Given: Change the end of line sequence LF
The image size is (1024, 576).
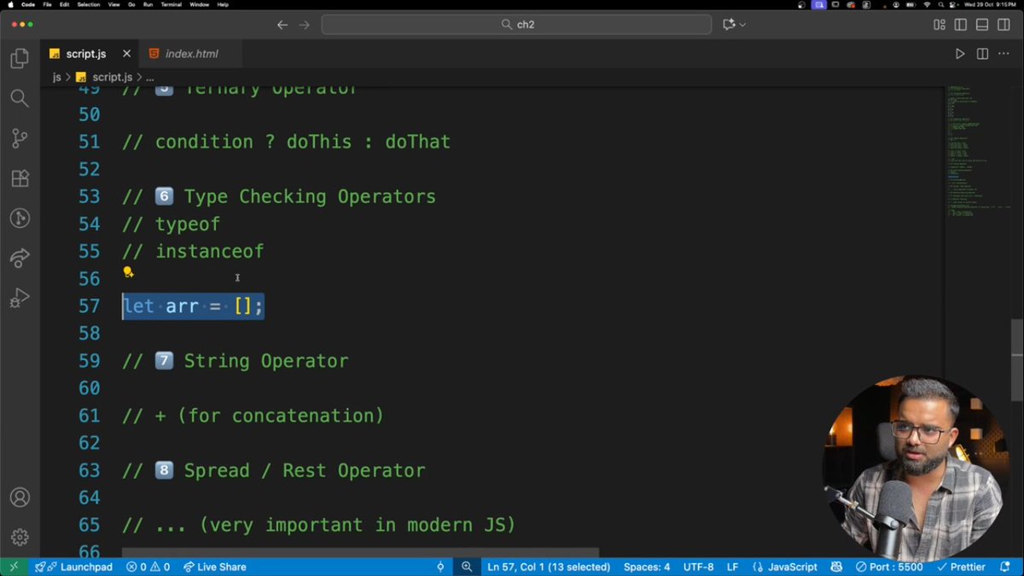Looking at the screenshot, I should click(x=732, y=567).
